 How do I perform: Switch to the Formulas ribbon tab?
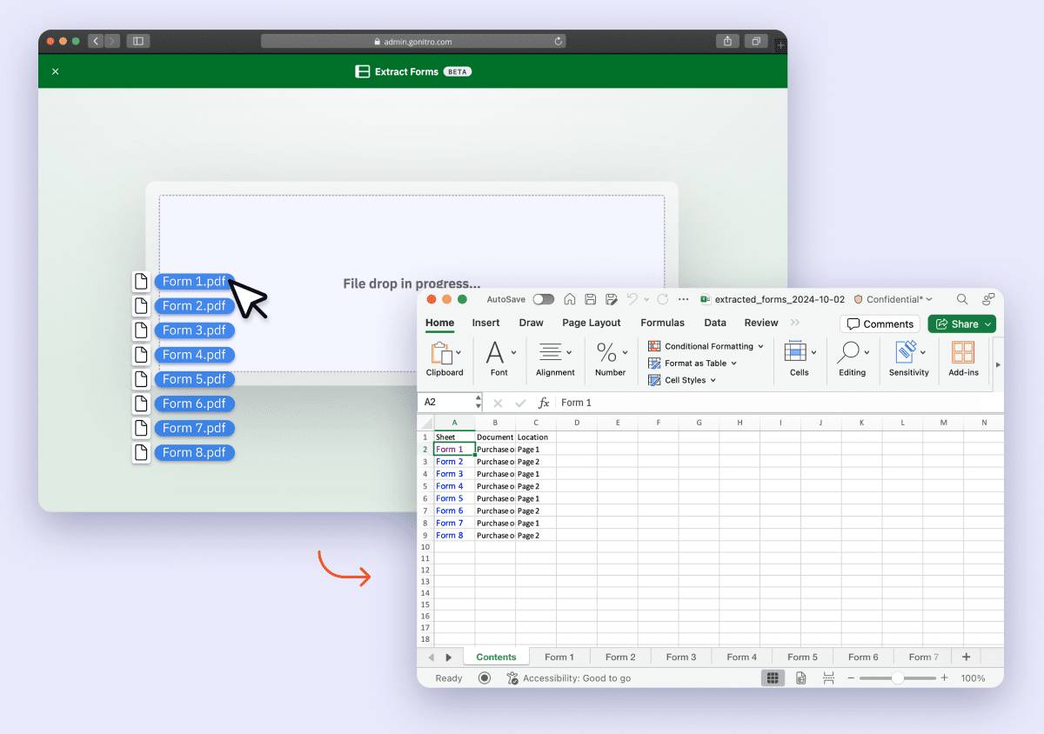pos(663,323)
